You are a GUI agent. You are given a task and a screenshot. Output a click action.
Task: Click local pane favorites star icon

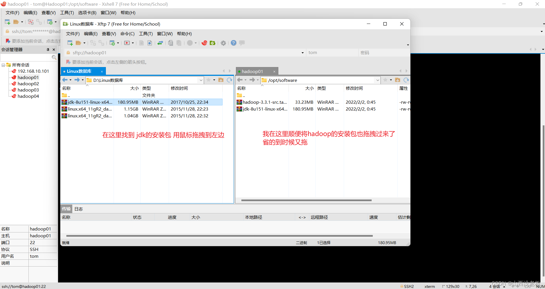209,80
